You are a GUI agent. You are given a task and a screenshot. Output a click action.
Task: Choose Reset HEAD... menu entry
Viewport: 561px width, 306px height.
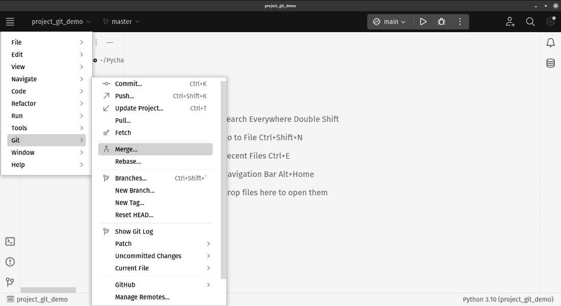point(155,215)
